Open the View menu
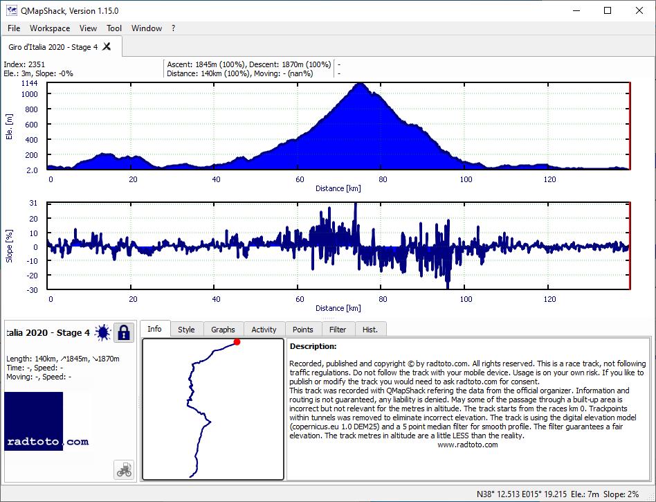The width and height of the screenshot is (656, 502). [88, 28]
